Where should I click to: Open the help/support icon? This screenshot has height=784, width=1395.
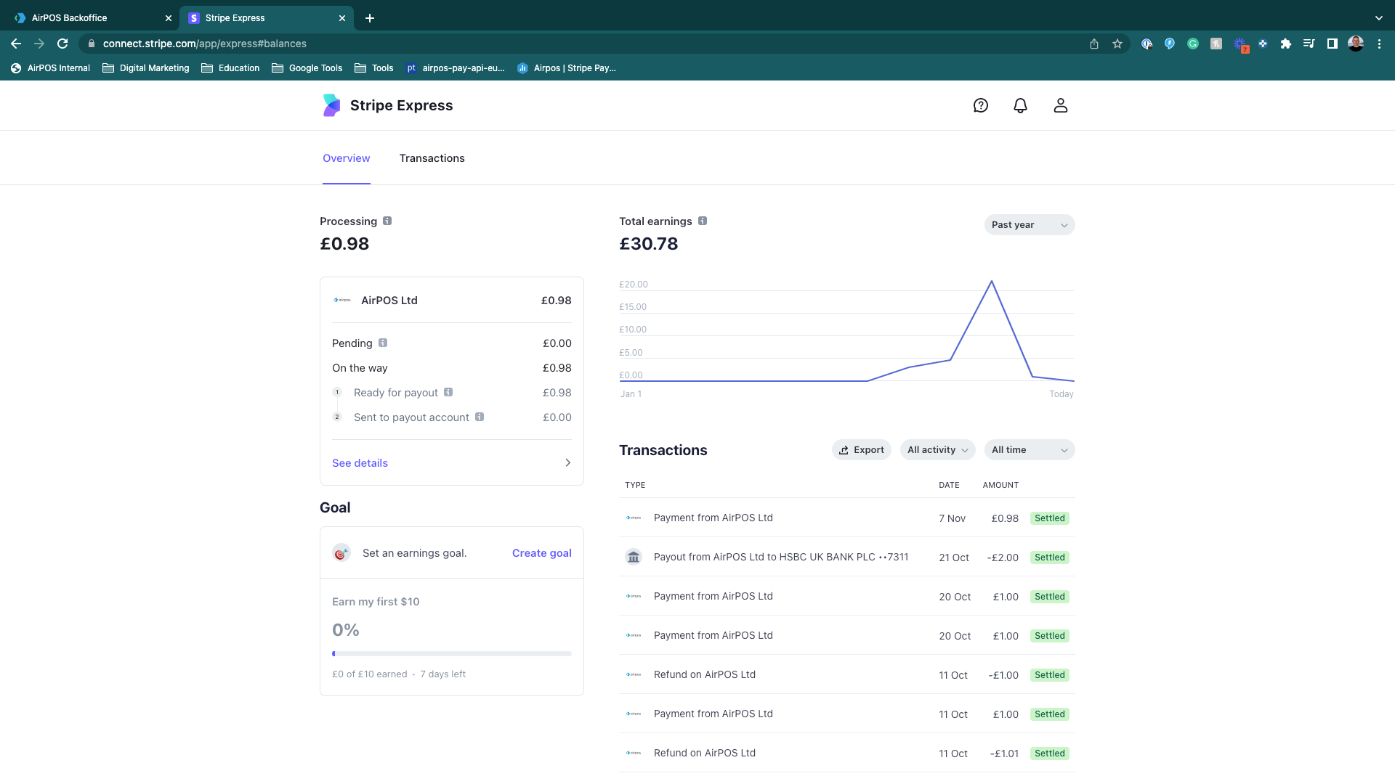(980, 105)
